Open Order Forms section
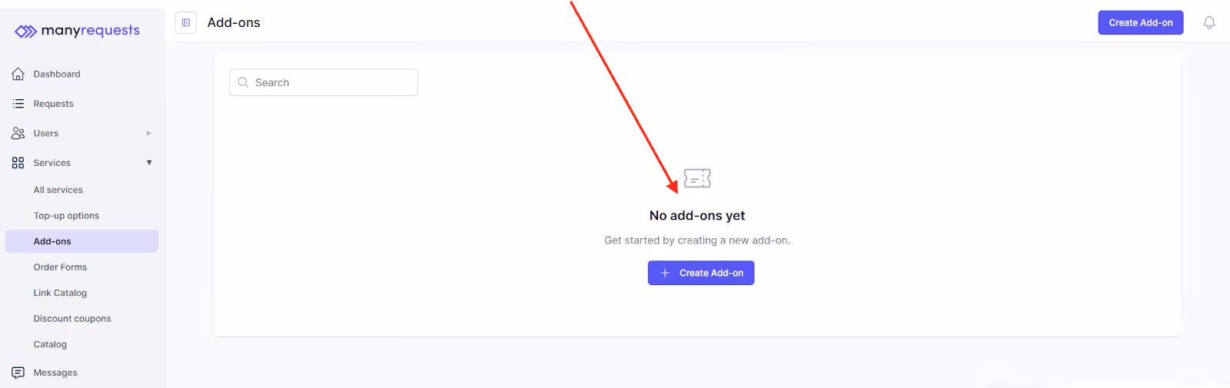Viewport: 1230px width, 388px height. click(x=60, y=267)
